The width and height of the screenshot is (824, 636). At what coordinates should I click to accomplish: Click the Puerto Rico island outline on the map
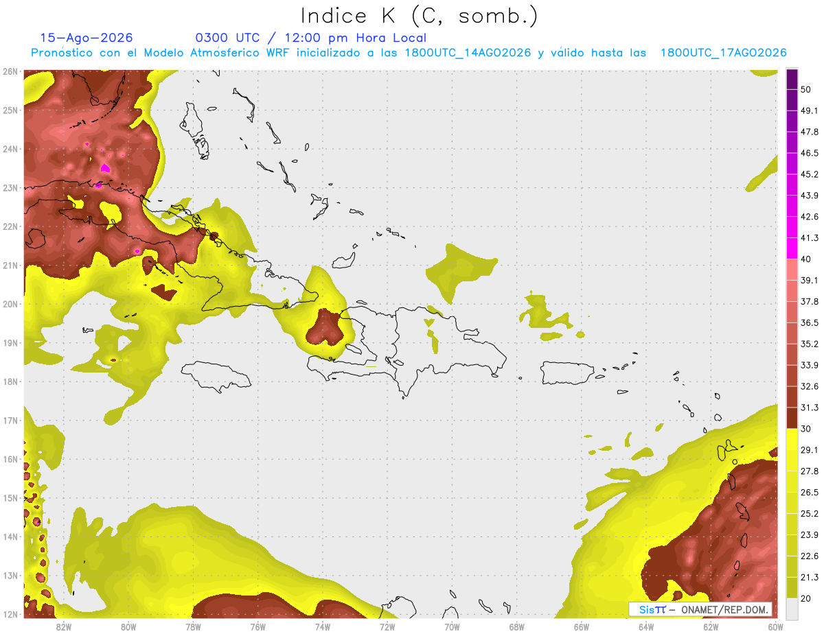pos(569,373)
